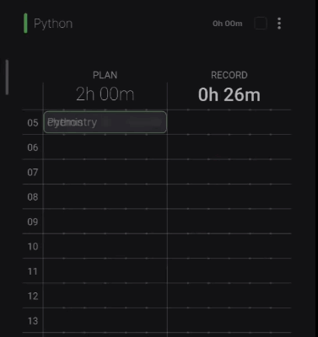Select the 08 hour plan slot
Viewport: 318px width, 337px height.
[x=105, y=196]
